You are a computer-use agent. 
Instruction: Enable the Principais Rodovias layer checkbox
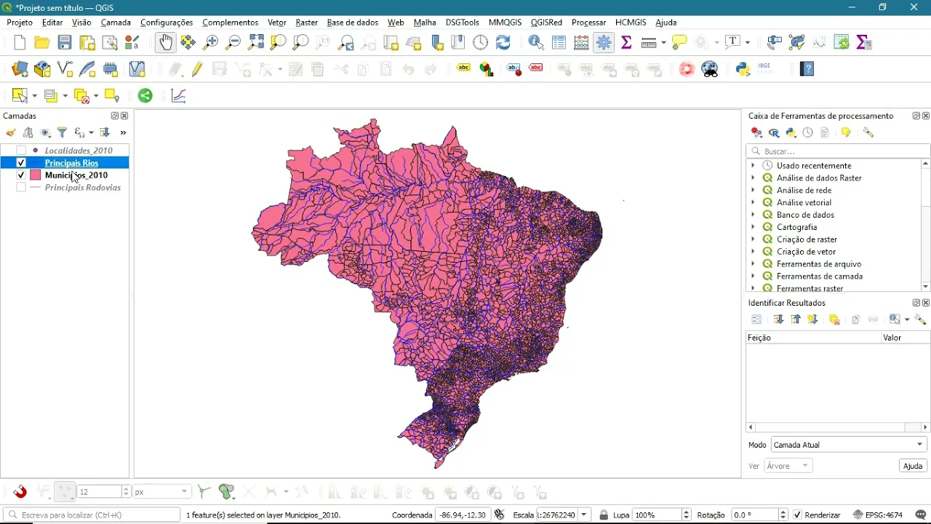[x=21, y=188]
